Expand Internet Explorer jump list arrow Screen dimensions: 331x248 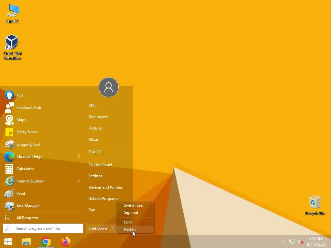[x=79, y=181]
